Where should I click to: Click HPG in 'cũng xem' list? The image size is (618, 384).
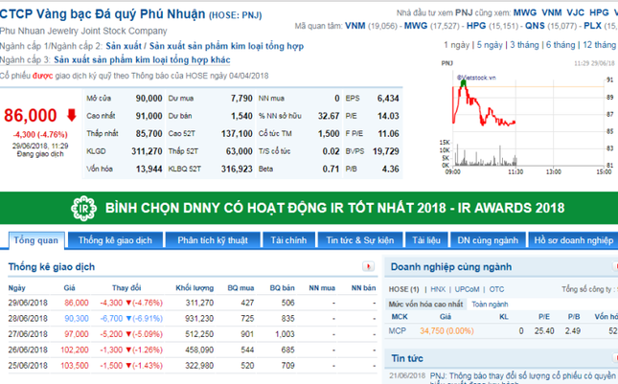[x=599, y=12]
